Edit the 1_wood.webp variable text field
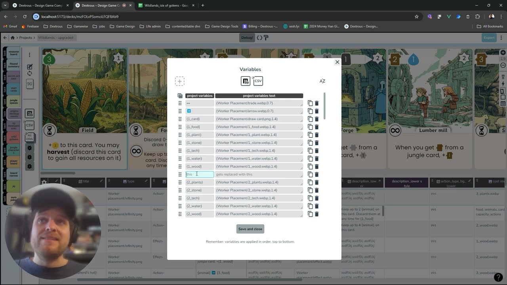 coord(259,166)
